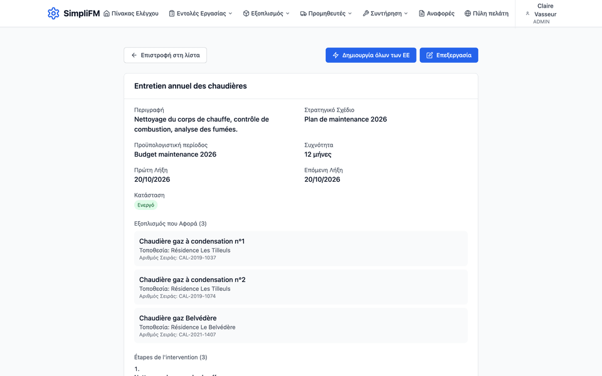The height and width of the screenshot is (376, 602).
Task: Open Claire Vasseur user profile name
Action: [545, 10]
